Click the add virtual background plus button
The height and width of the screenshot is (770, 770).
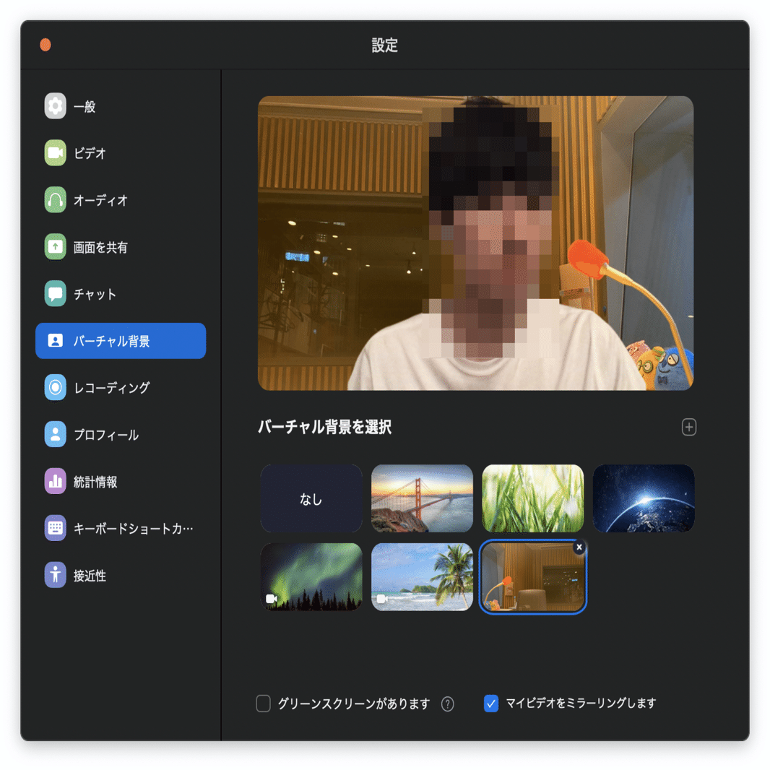click(x=688, y=427)
